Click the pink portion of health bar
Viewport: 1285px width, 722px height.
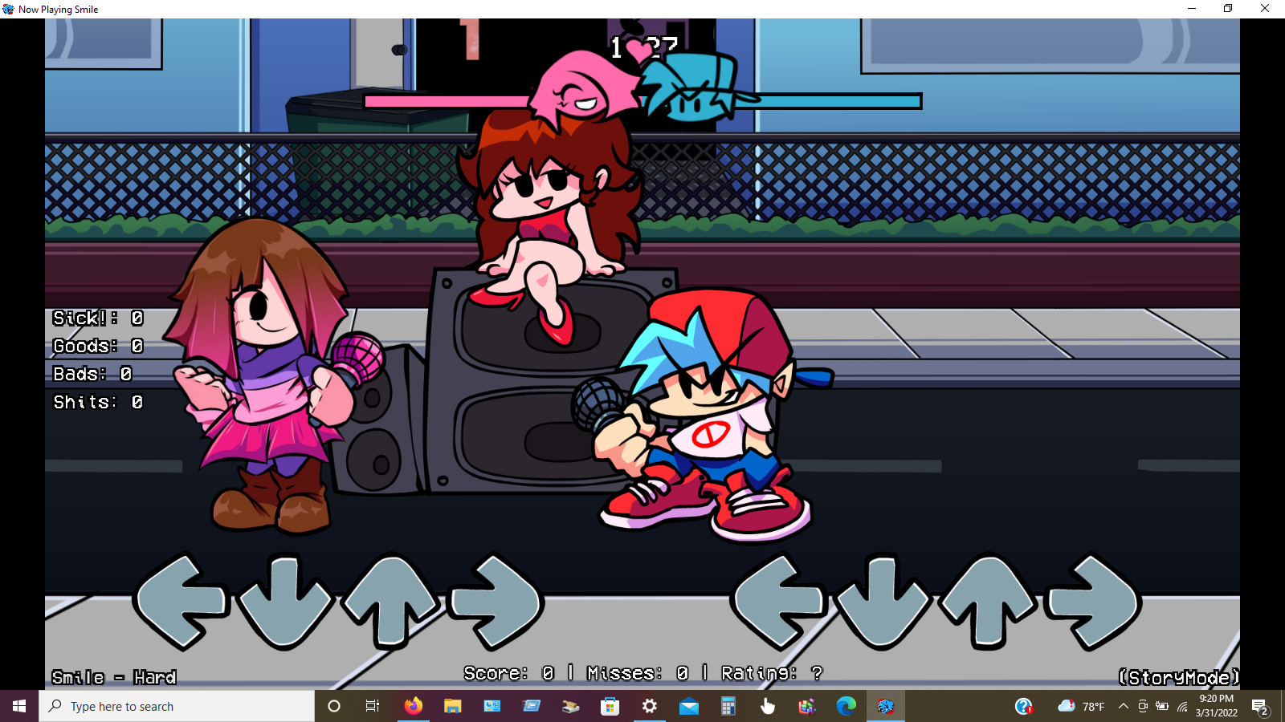click(x=446, y=101)
